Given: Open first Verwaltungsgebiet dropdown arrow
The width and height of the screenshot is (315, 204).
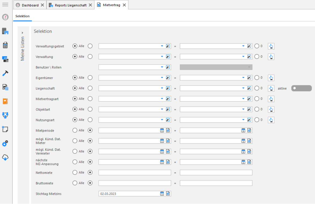Looking at the screenshot, I should [162, 46].
